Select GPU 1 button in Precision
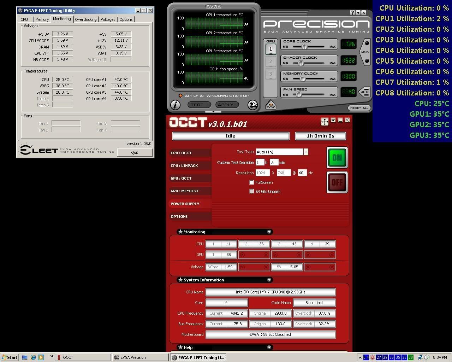The image size is (452, 362). pos(270,49)
